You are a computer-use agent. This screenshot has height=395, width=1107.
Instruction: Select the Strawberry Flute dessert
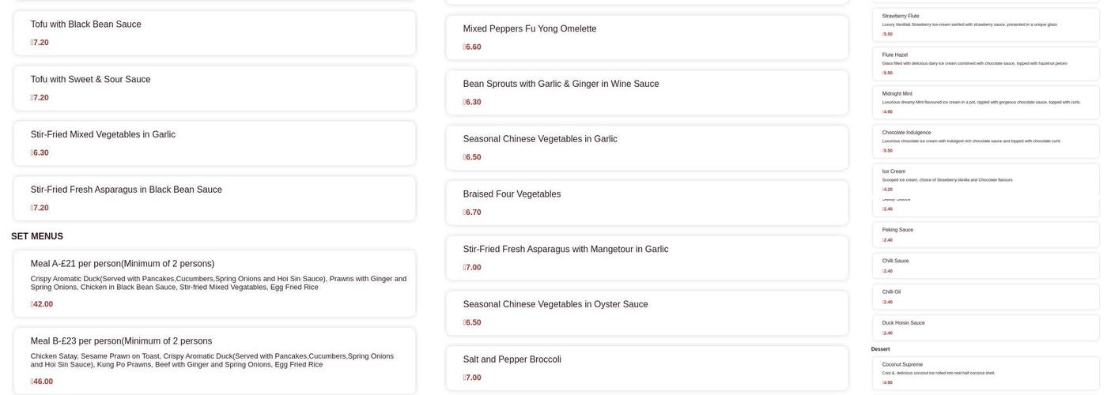click(x=985, y=24)
